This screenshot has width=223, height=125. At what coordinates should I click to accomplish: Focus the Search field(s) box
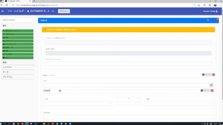pos(18,20)
